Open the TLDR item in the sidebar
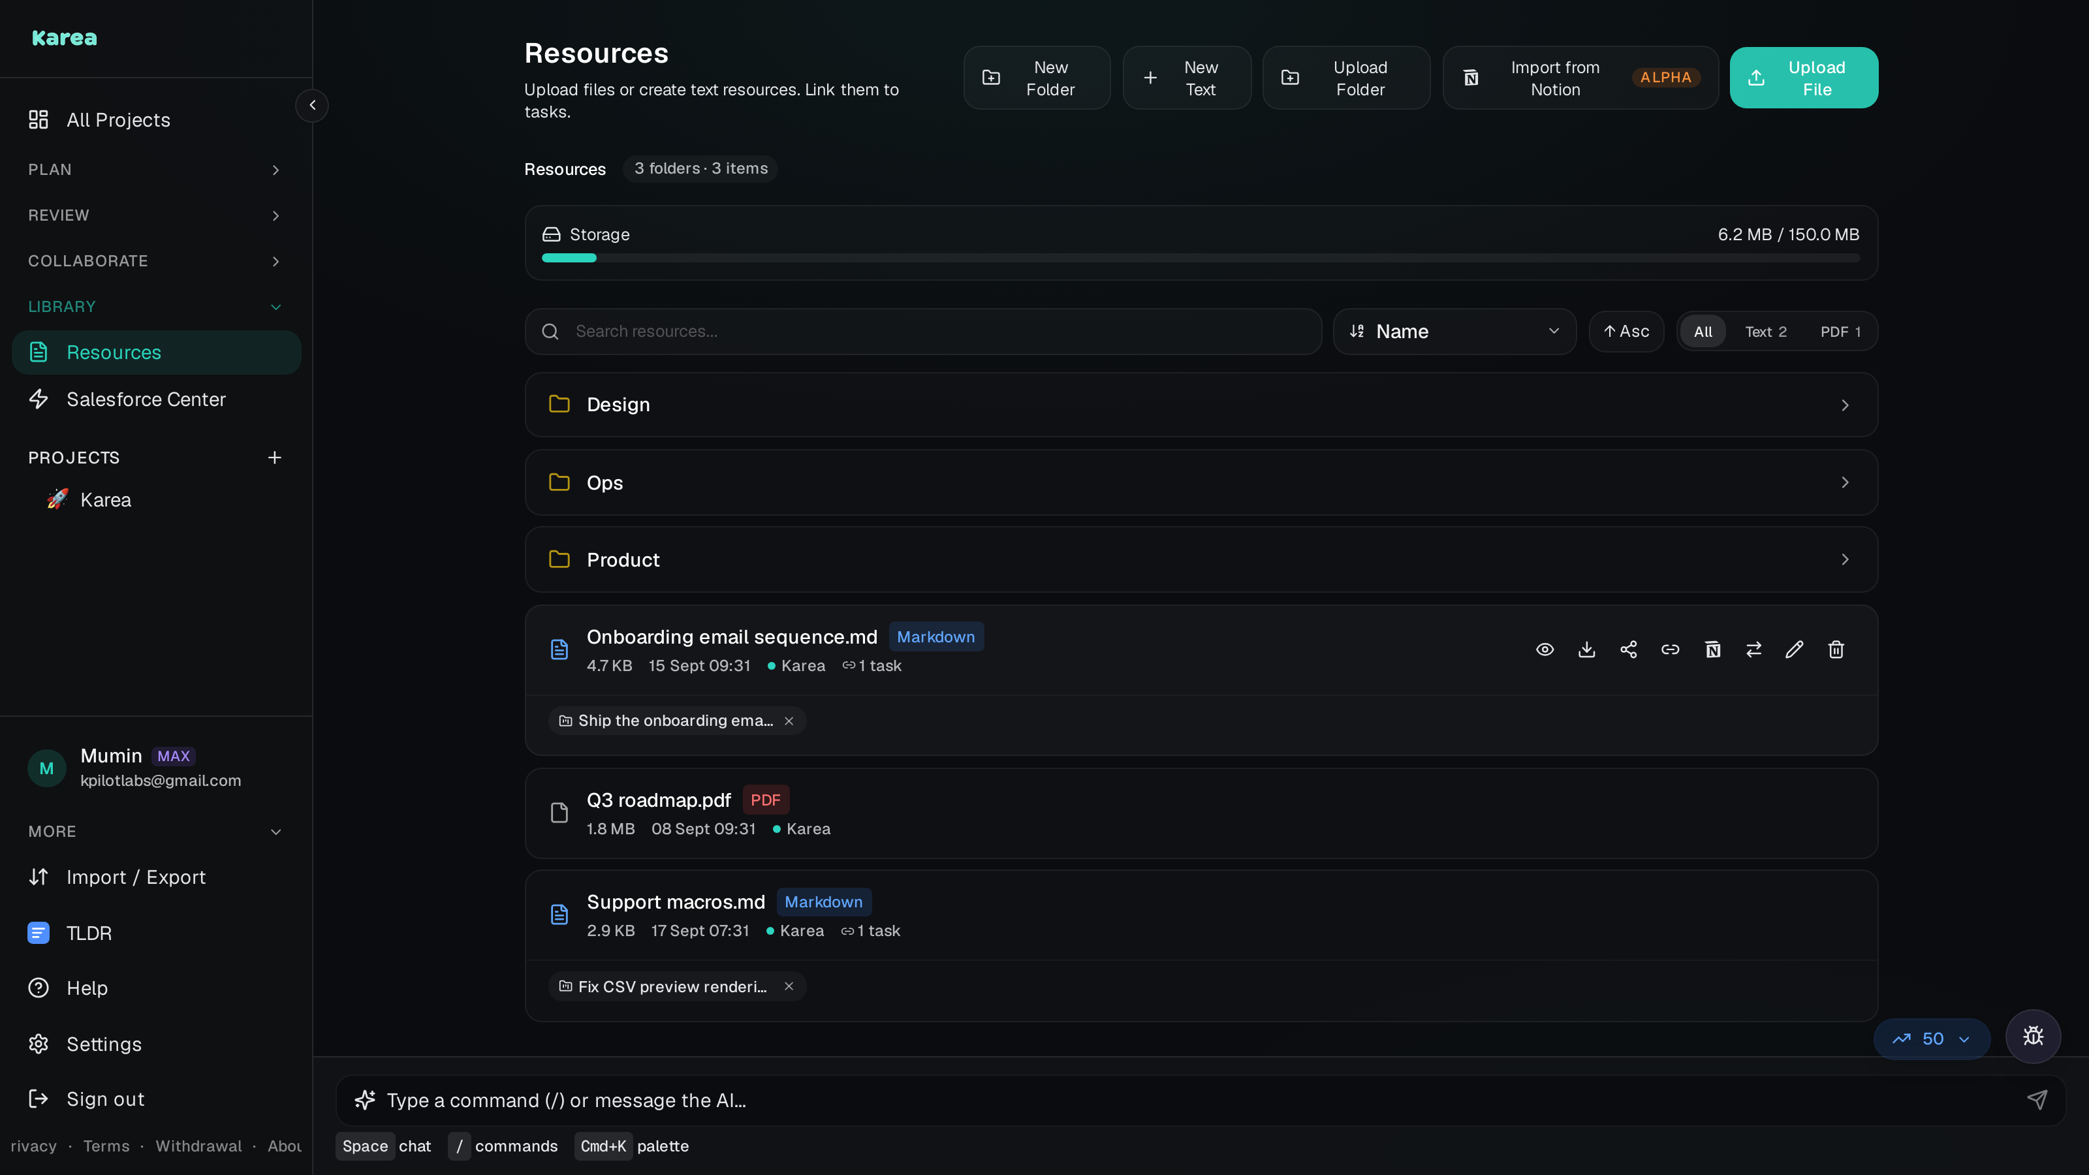 coord(156,933)
